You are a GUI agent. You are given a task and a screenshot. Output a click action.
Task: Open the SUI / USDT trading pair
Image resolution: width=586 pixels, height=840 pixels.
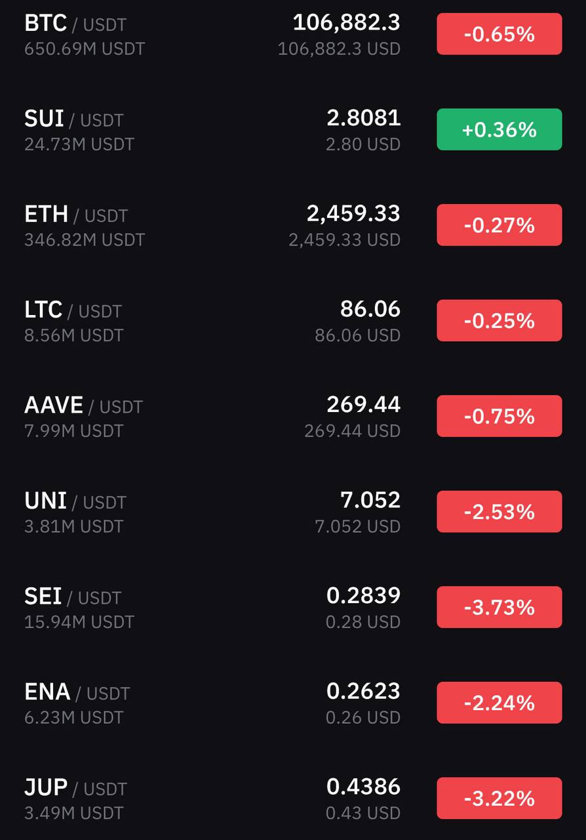tap(293, 129)
